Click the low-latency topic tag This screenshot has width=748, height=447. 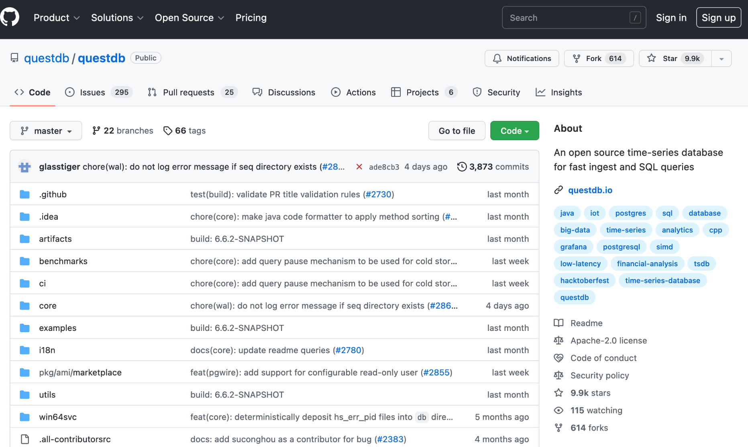[x=581, y=264]
